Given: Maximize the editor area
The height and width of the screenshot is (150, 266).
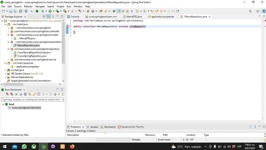Looking at the screenshot, I should click(264, 16).
